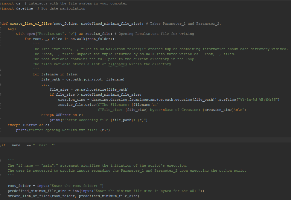The height and width of the screenshot is (200, 291).
Task: Click 'file_size = os.path.getsize(file_path)' line
Action: click(x=89, y=89)
